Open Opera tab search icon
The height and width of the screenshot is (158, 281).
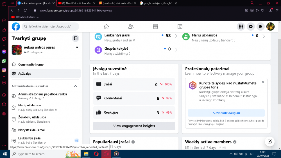click(x=252, y=3)
